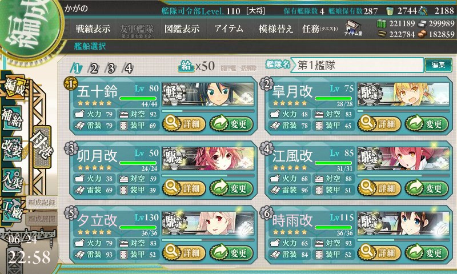The image size is (457, 274).
Task: Switch to fleet tab 2
Action: (x=94, y=68)
